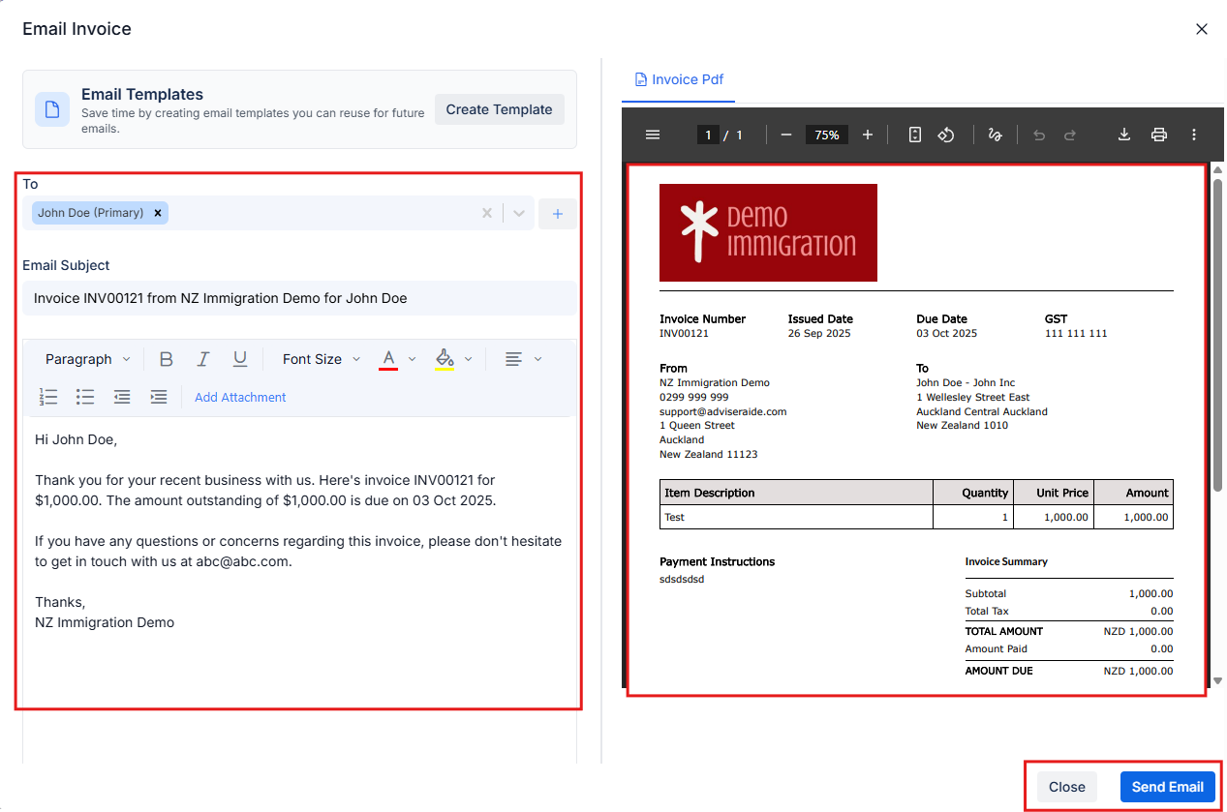This screenshot has width=1227, height=812.
Task: Toggle underline formatting in the email editor
Action: 239,358
